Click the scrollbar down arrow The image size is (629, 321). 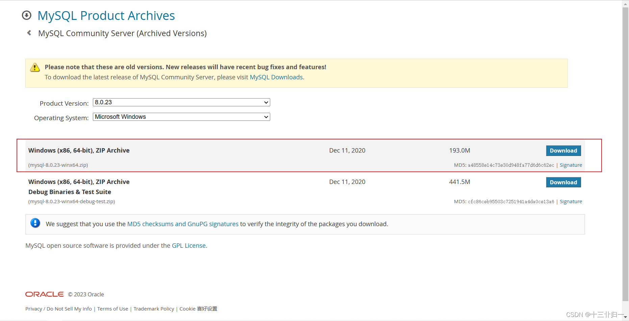tap(625, 317)
